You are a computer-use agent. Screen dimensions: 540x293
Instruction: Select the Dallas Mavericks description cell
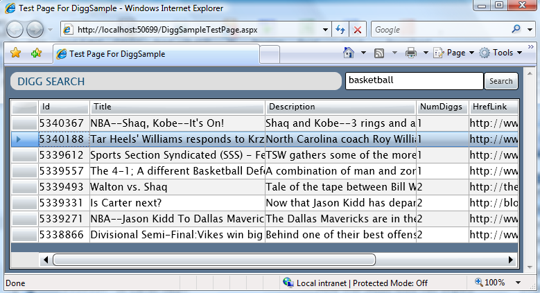tap(340, 219)
